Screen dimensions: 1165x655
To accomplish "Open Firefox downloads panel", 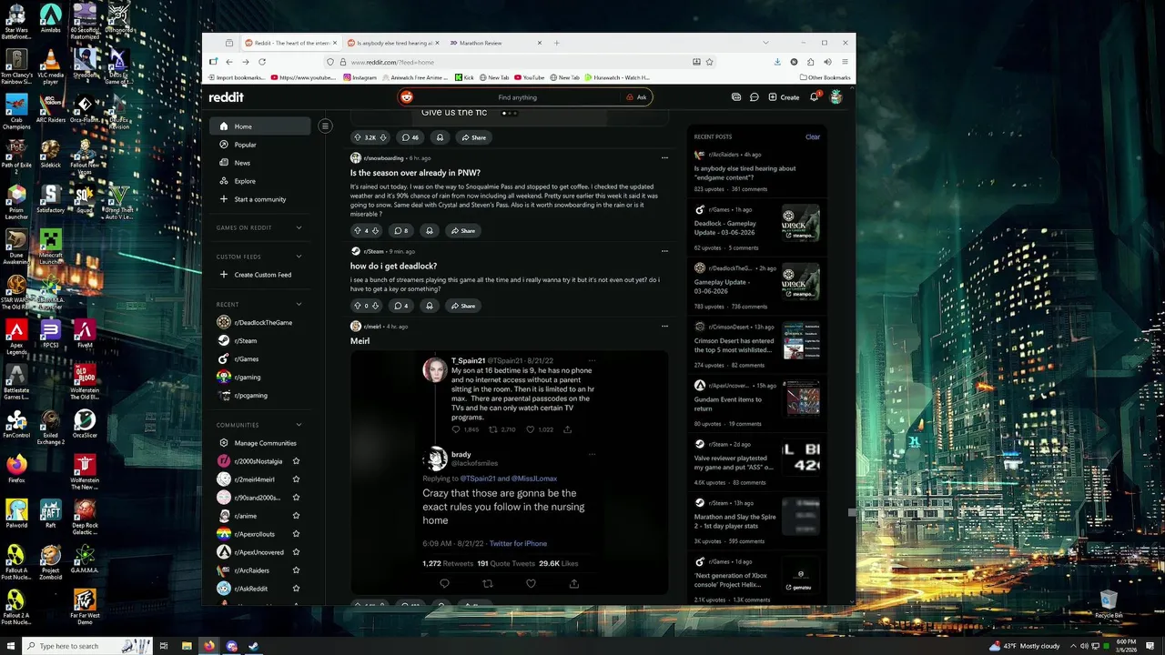I will tap(777, 62).
